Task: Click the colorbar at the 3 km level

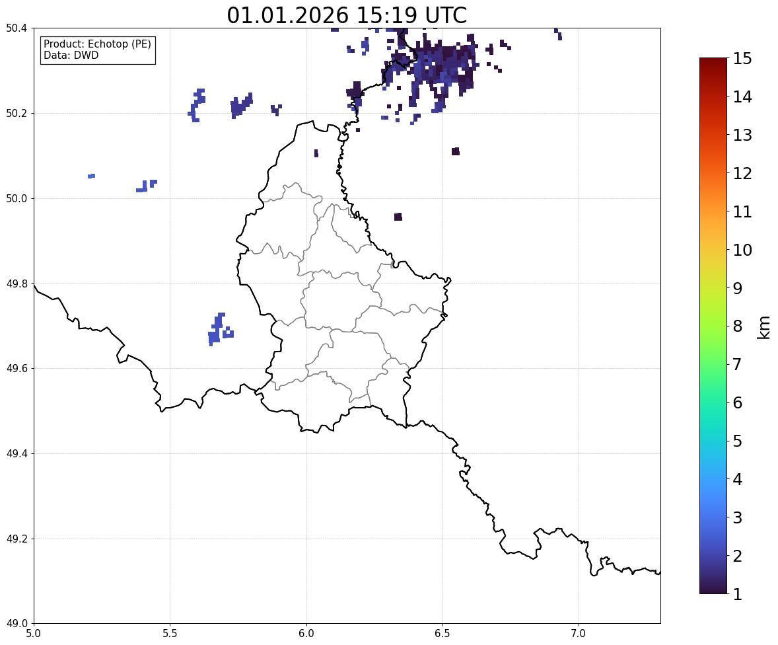Action: point(713,517)
